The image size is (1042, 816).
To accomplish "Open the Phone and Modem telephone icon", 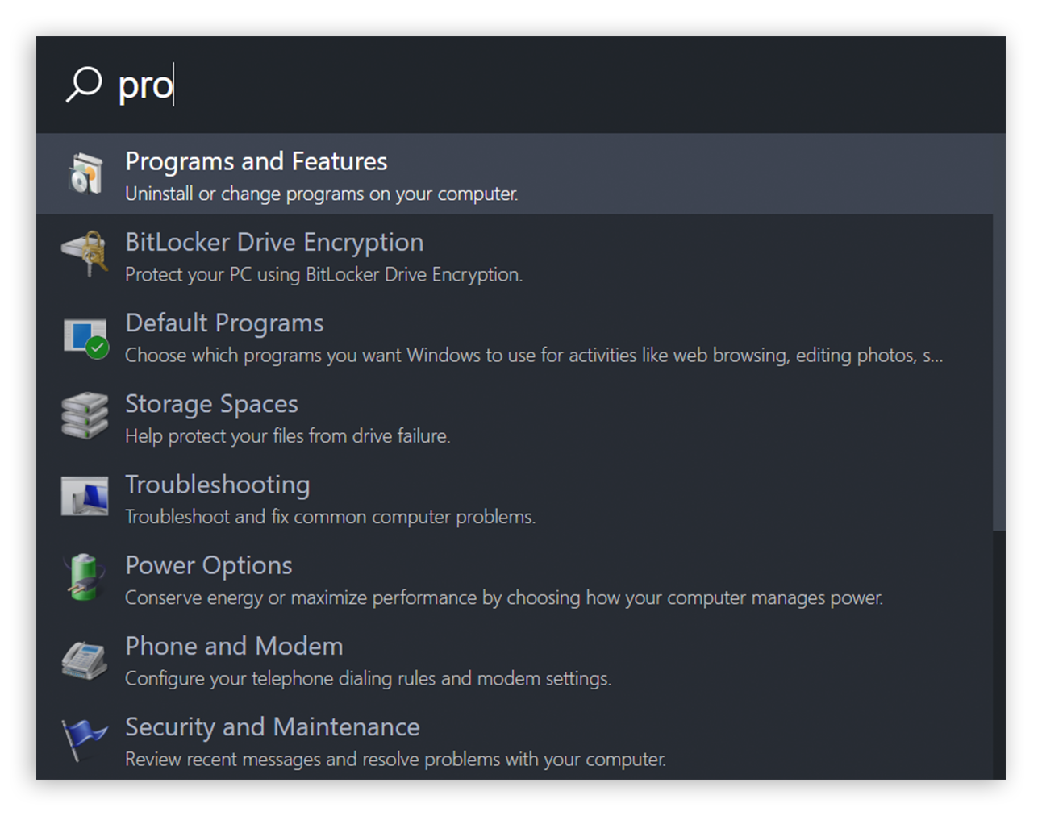I will (x=85, y=660).
